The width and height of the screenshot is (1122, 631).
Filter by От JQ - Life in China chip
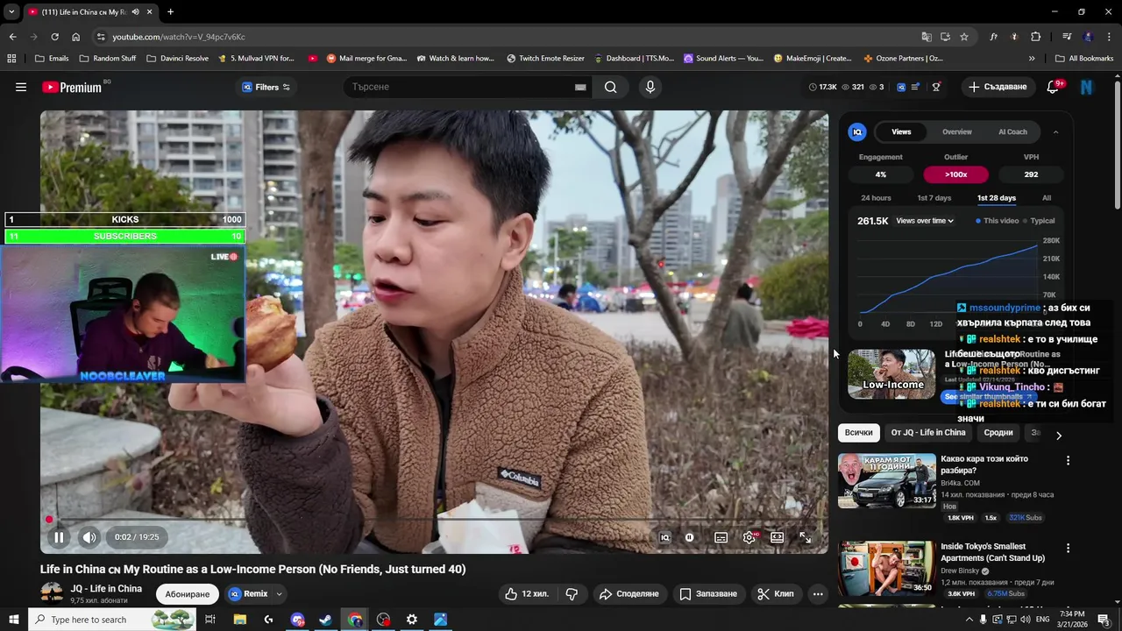point(928,432)
